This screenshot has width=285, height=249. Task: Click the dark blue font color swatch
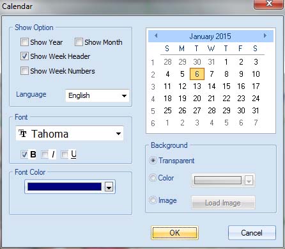coord(65,187)
